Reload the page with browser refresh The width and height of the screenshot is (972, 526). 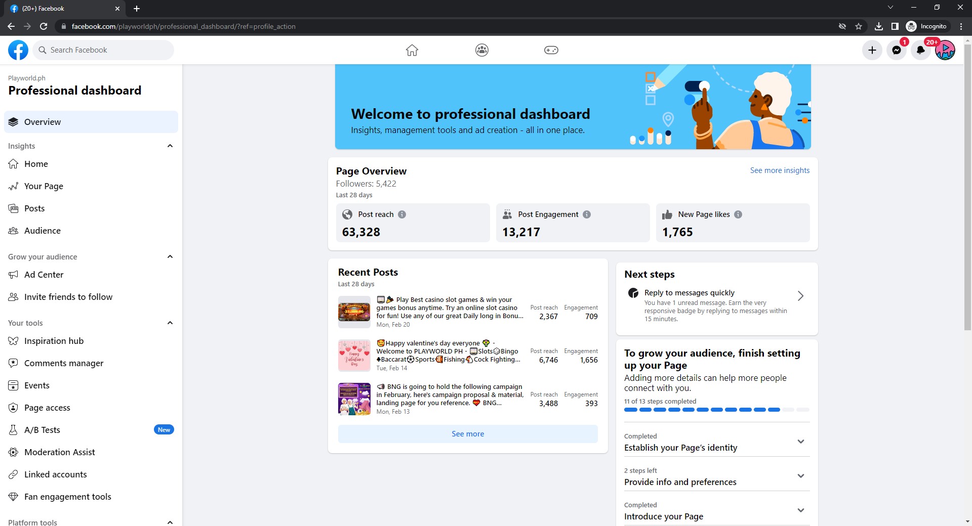tap(44, 26)
